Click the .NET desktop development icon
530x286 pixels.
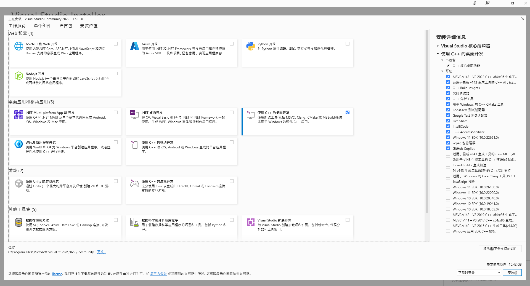135,115
